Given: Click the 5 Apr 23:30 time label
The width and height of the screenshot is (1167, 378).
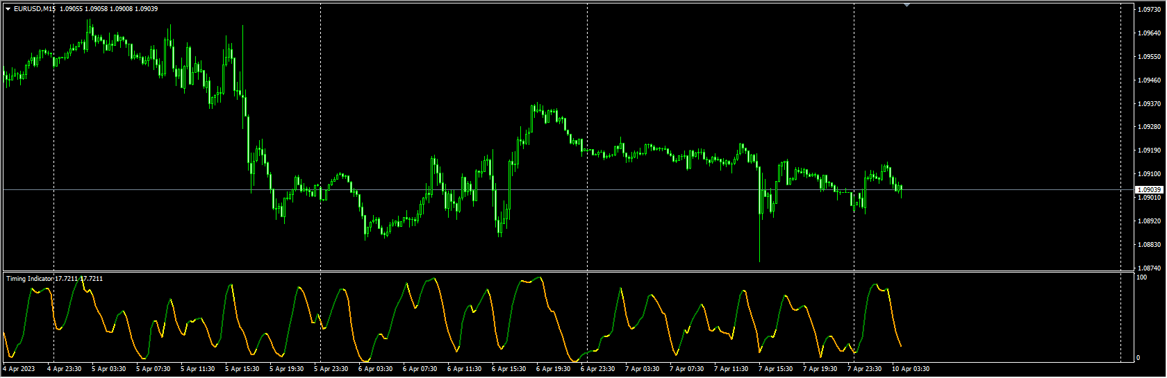Looking at the screenshot, I should pyautogui.click(x=331, y=369).
